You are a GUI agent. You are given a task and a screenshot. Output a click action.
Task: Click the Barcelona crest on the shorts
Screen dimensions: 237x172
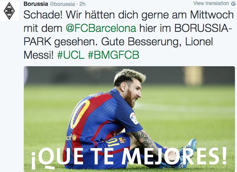[x=122, y=140]
